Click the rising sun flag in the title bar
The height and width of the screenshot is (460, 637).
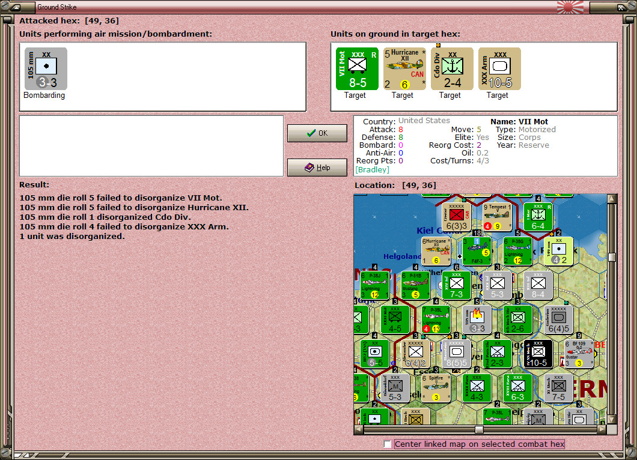569,7
